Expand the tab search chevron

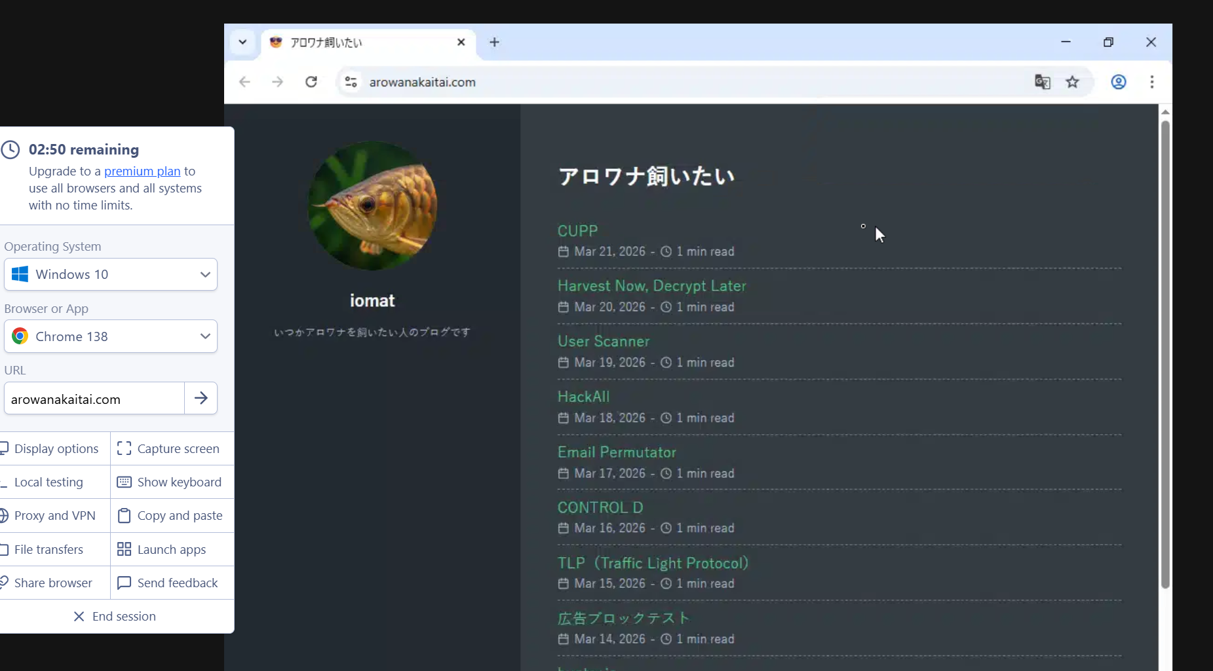click(x=242, y=43)
